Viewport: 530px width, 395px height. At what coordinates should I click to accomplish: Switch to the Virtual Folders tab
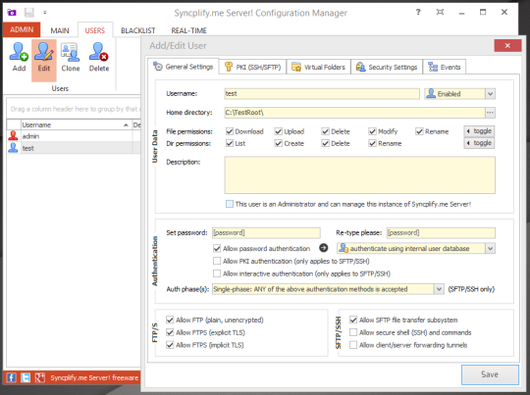coord(318,67)
